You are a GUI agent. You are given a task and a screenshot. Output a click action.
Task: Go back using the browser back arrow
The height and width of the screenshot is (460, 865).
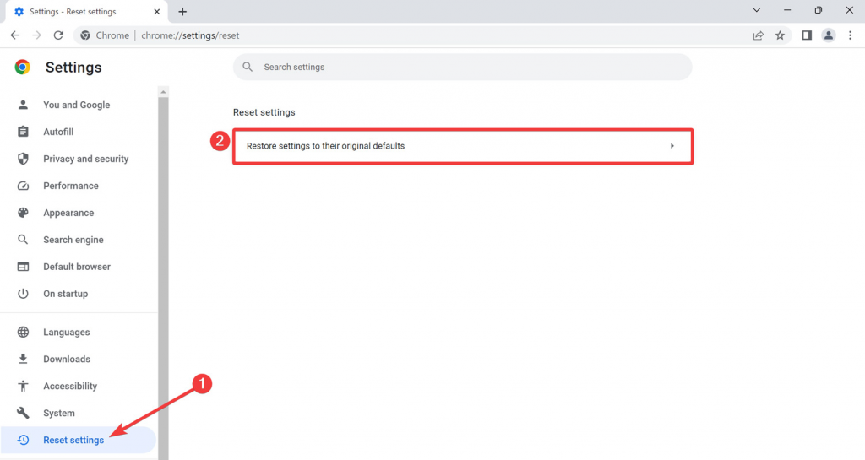(x=15, y=35)
